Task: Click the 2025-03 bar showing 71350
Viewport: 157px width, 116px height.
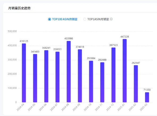Action: coord(147,97)
